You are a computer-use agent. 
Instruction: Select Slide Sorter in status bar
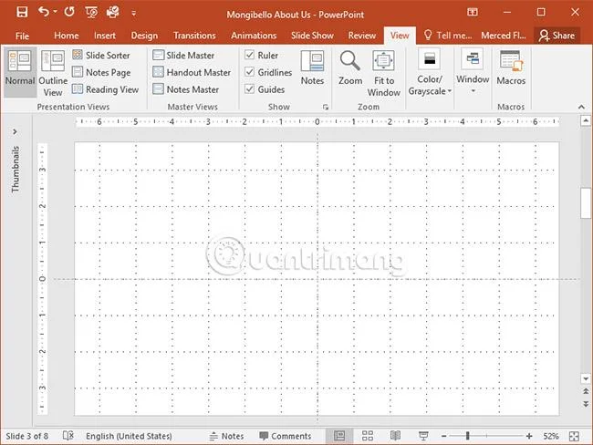[368, 436]
